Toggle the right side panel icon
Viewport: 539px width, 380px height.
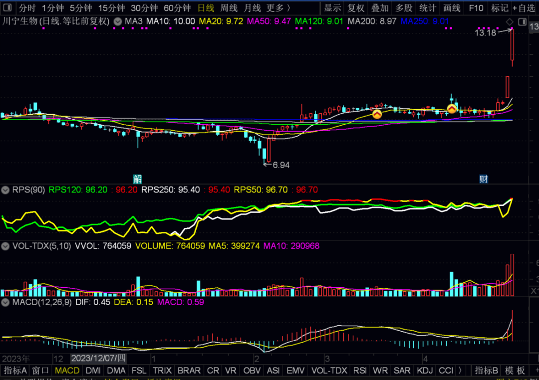point(522,22)
